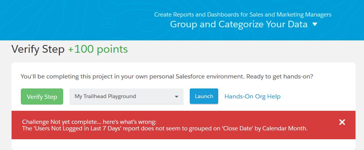
Task: Click the green Verify Step button
Action: click(x=42, y=97)
